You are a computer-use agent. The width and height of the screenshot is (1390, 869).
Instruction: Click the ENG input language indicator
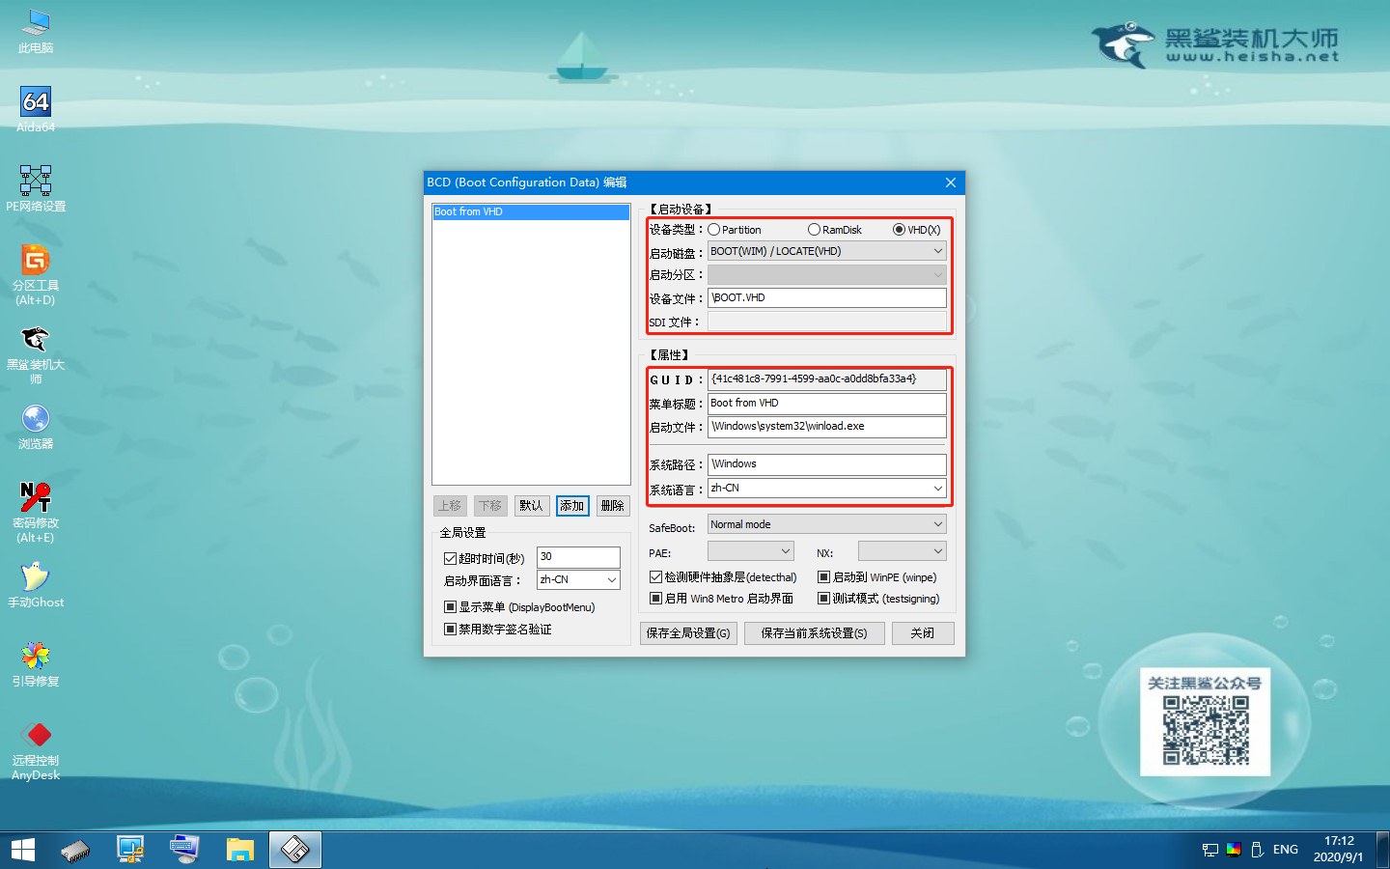[x=1286, y=850]
